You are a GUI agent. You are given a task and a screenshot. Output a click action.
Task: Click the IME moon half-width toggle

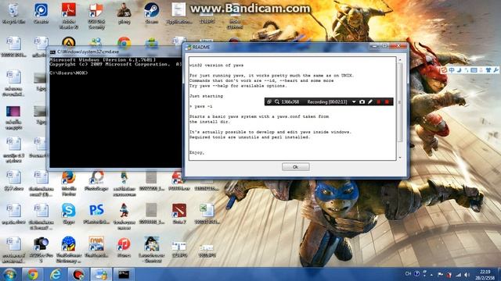click(x=460, y=69)
